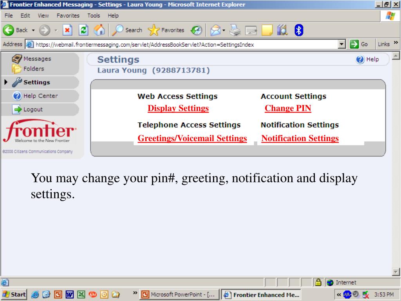Open Mail button dropdown arrow
Screen dimensions: 401x301
coord(224,30)
